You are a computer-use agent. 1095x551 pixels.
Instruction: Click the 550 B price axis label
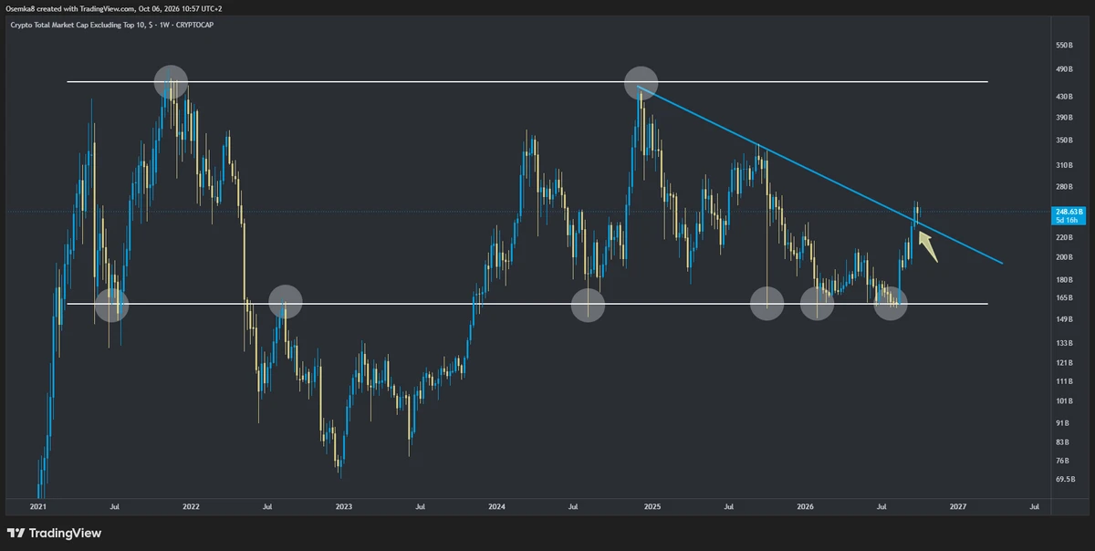pyautogui.click(x=1064, y=46)
